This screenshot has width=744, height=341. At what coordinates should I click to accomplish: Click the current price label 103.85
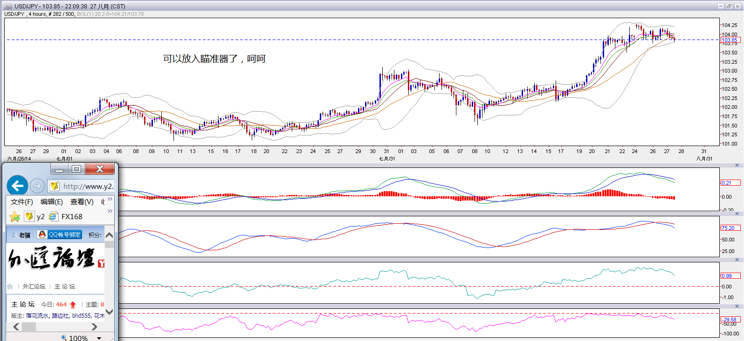(730, 40)
